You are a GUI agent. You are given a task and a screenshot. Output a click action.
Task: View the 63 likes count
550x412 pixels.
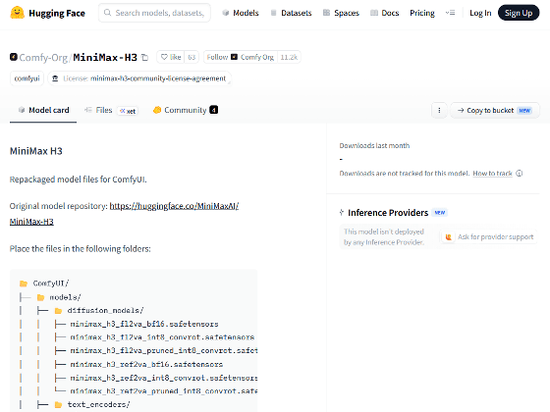click(x=192, y=57)
